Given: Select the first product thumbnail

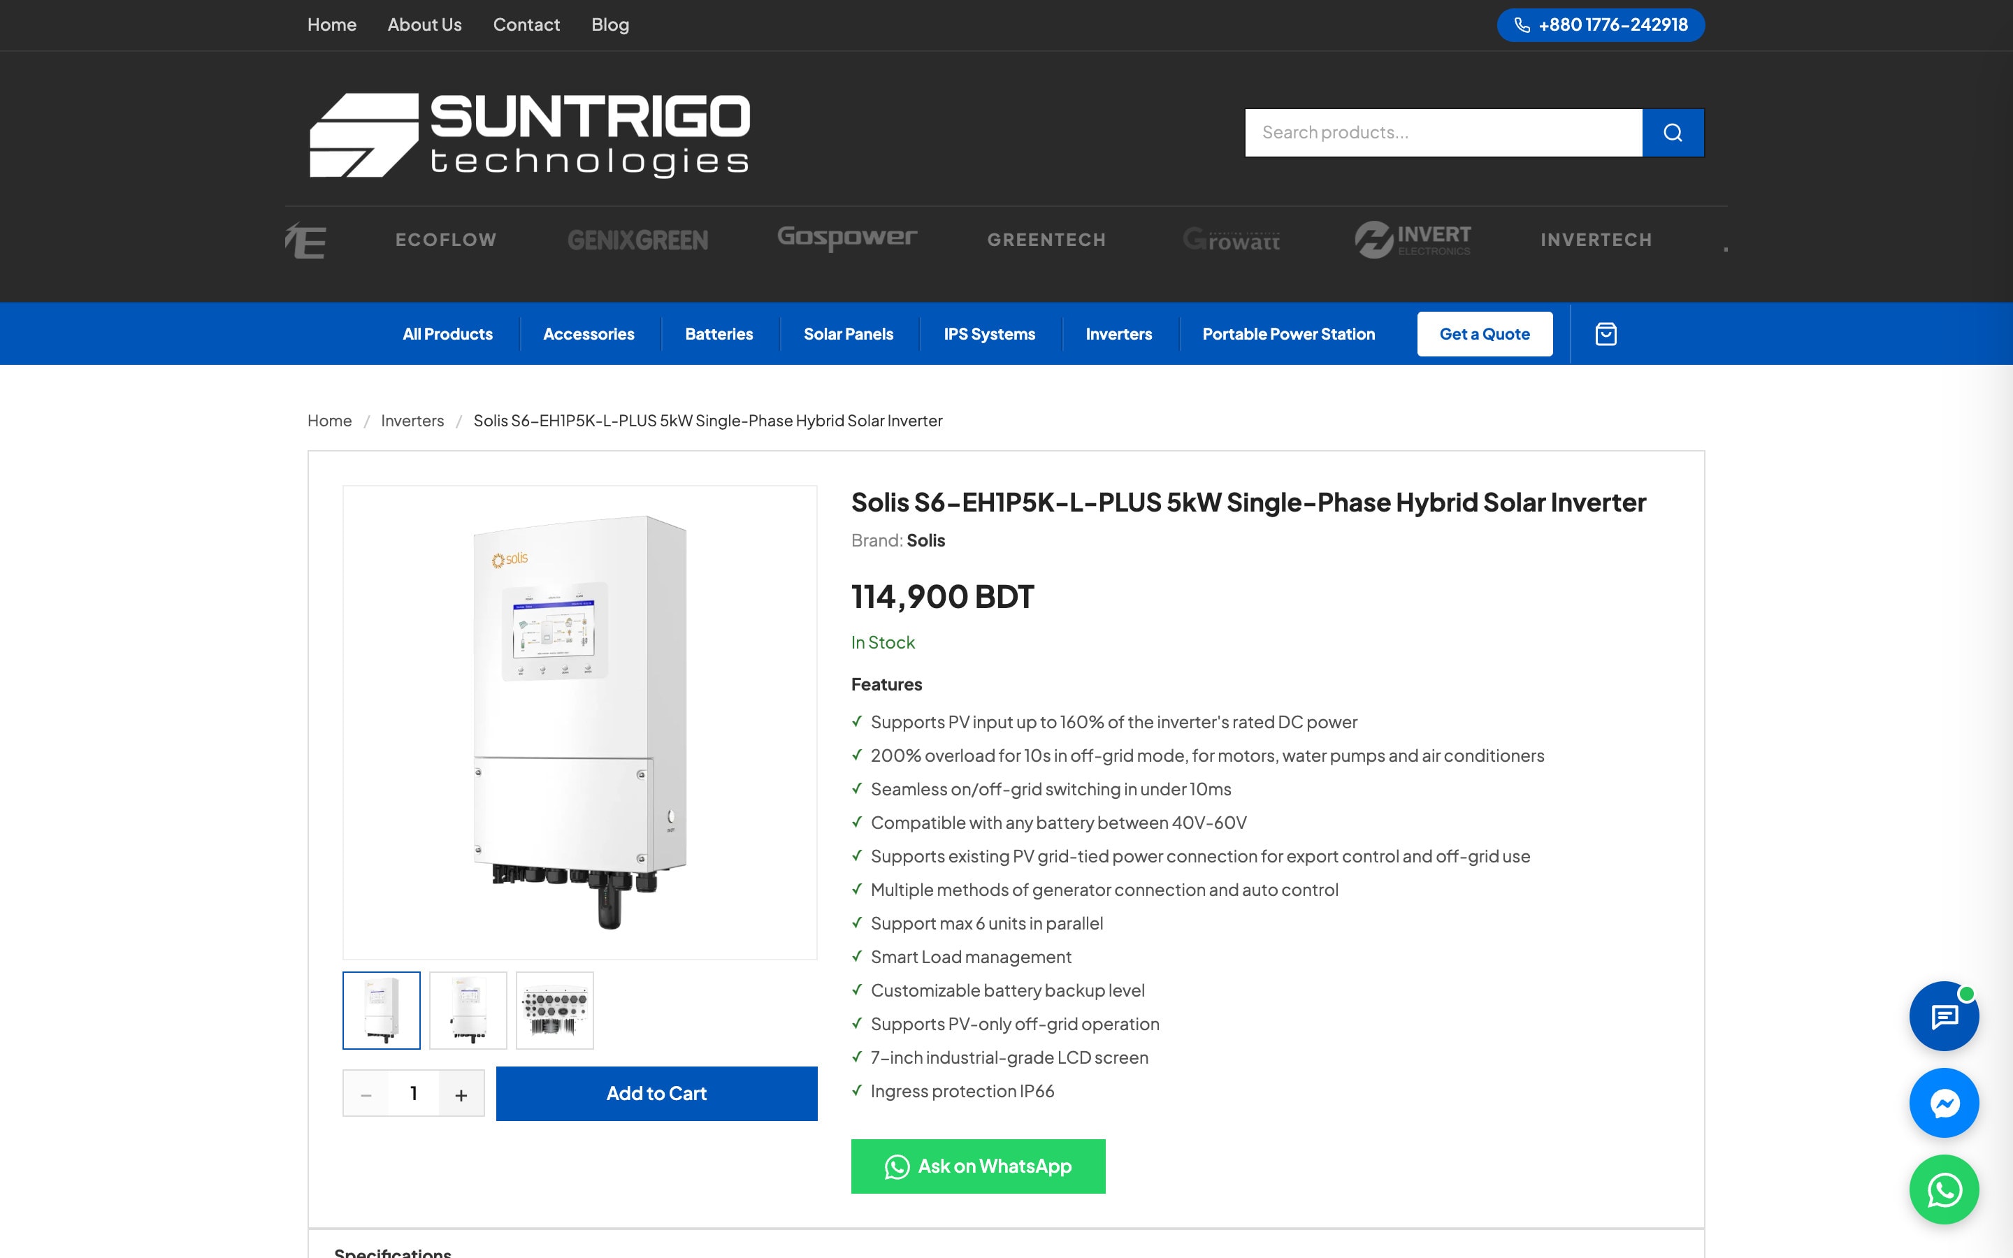Looking at the screenshot, I should pyautogui.click(x=382, y=1010).
